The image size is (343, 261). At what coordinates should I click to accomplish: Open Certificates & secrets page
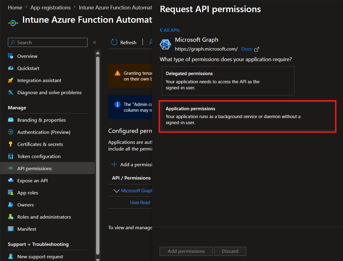[48, 144]
